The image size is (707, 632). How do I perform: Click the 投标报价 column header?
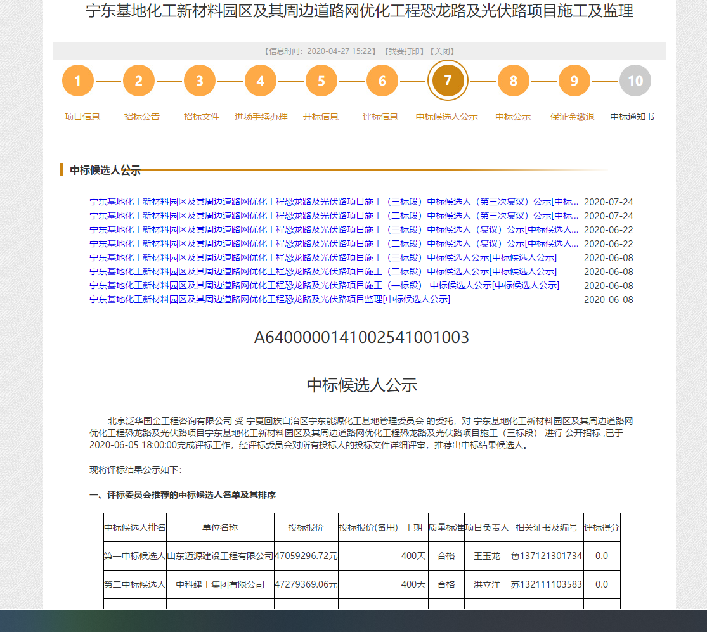(x=306, y=527)
